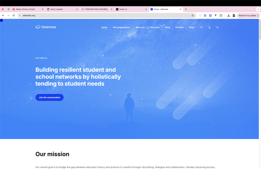Reload the selemela.org page
Image resolution: width=261 pixels, height=169 pixels.
point(14,16)
